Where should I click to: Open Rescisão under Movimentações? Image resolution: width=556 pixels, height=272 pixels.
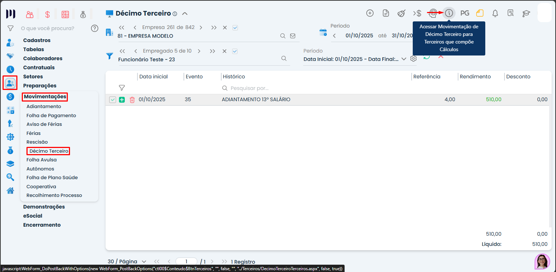pyautogui.click(x=37, y=142)
